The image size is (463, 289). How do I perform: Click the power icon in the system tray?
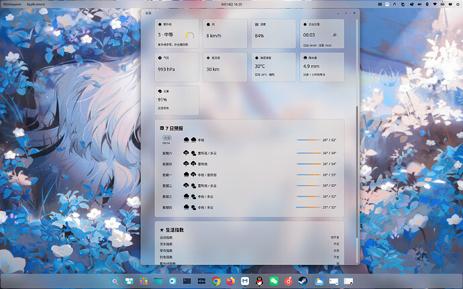click(458, 4)
